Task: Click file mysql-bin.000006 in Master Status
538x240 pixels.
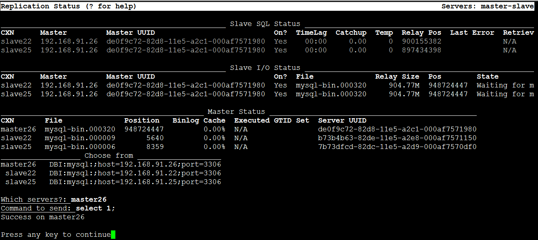Action: pyautogui.click(x=80, y=147)
